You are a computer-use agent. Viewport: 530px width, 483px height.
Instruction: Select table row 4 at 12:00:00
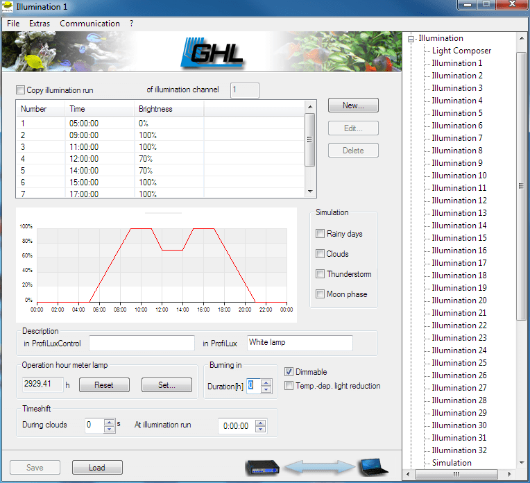pyautogui.click(x=160, y=159)
